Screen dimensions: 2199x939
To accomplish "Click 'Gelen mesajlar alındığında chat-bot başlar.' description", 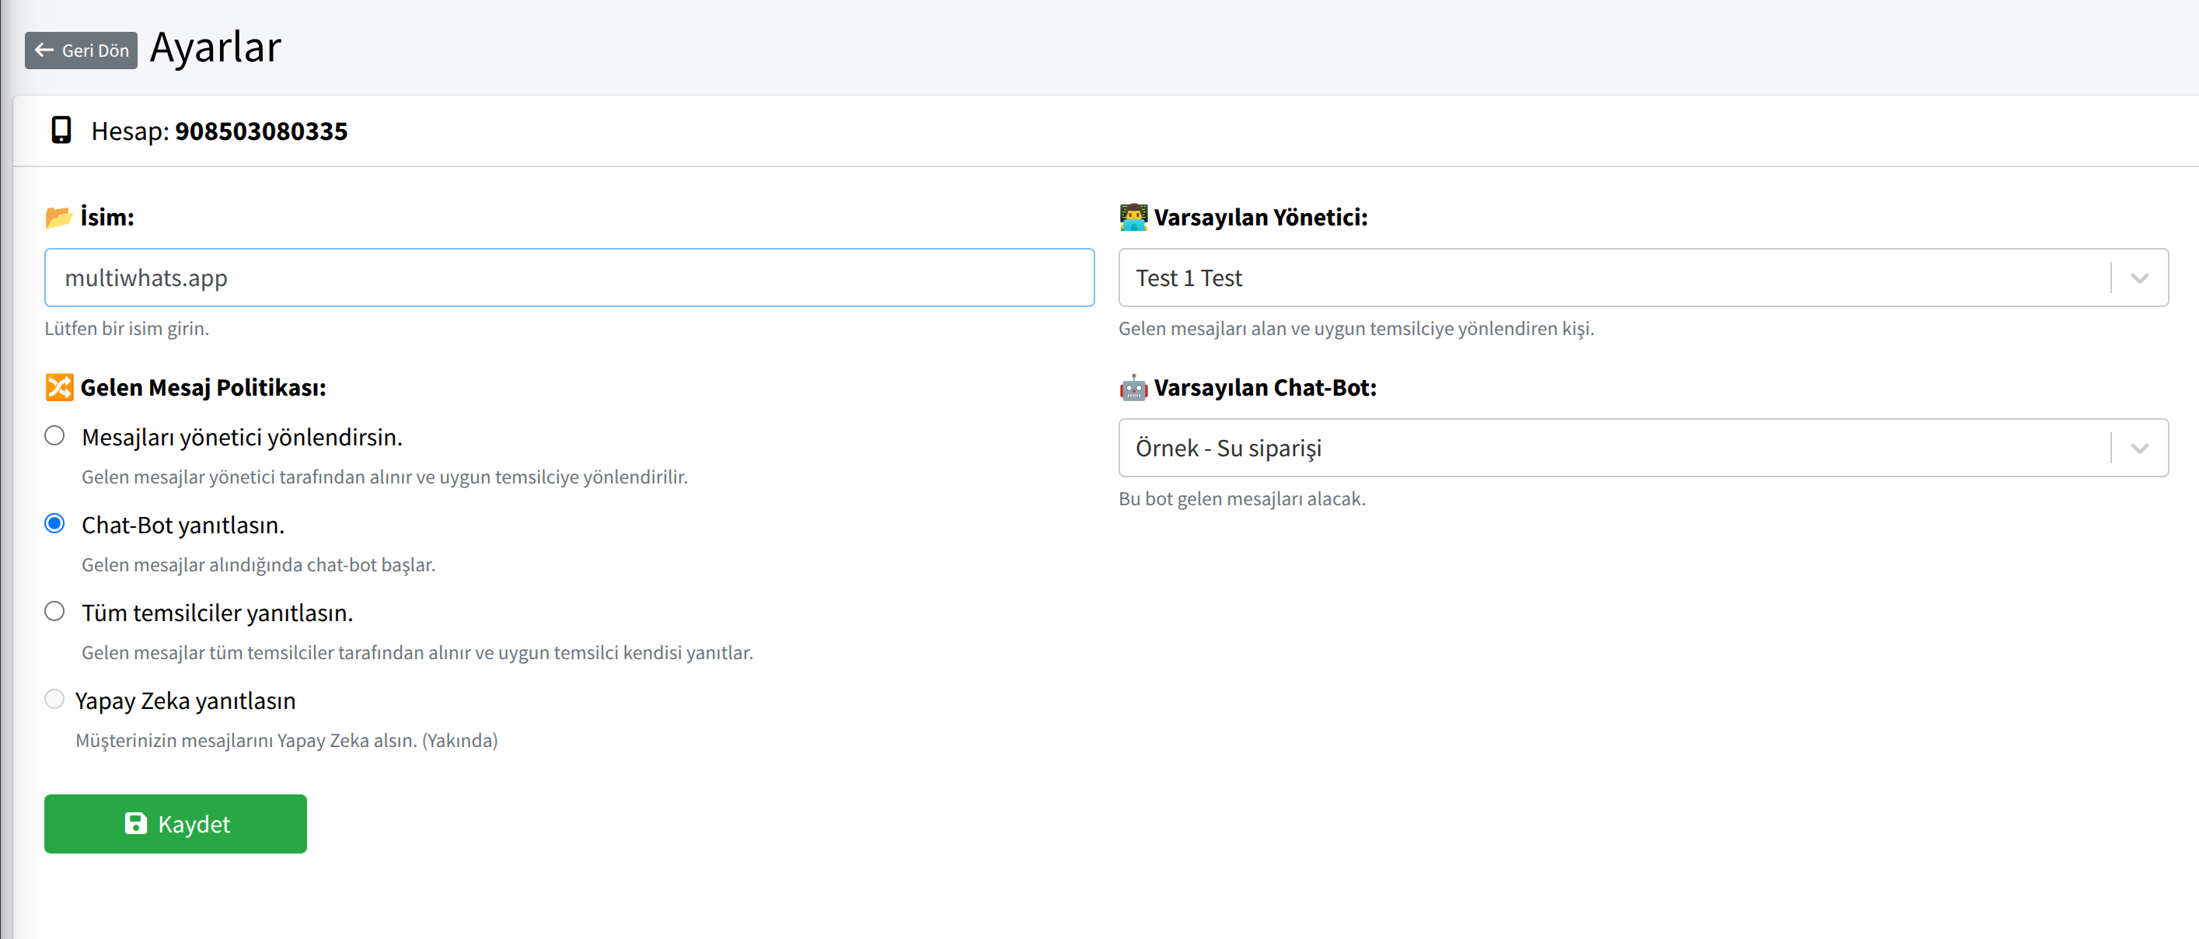I will pos(259,565).
